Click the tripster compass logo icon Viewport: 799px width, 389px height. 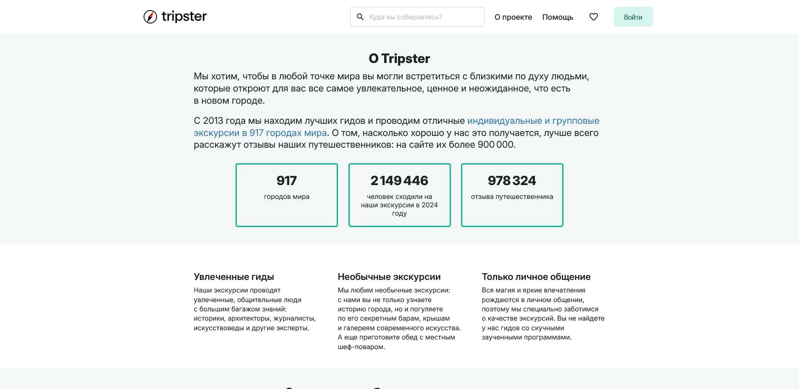[x=150, y=16]
